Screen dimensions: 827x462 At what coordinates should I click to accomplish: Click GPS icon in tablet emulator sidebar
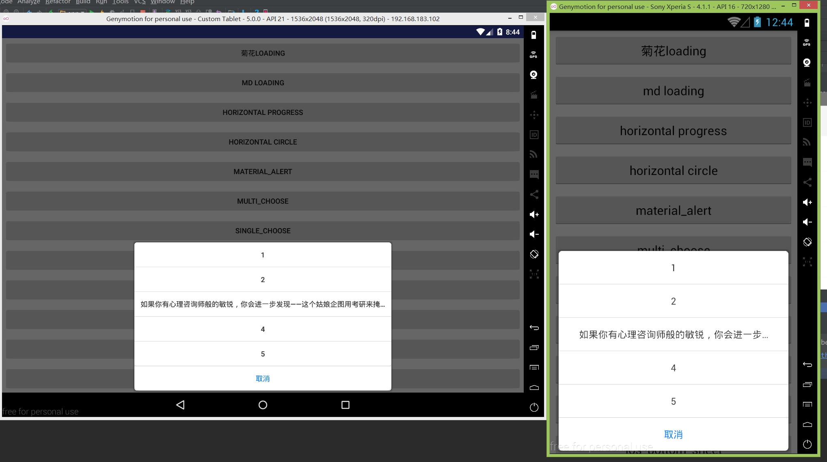pos(533,55)
